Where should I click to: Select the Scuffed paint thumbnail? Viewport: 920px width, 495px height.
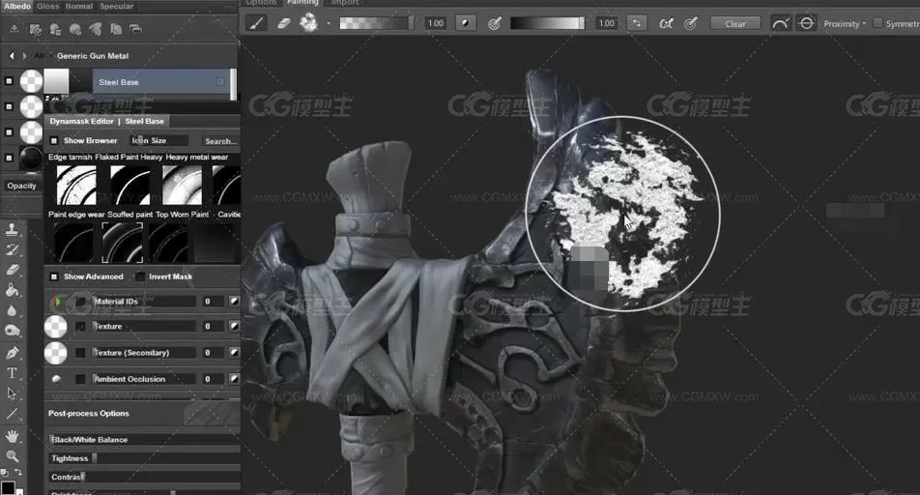[122, 243]
